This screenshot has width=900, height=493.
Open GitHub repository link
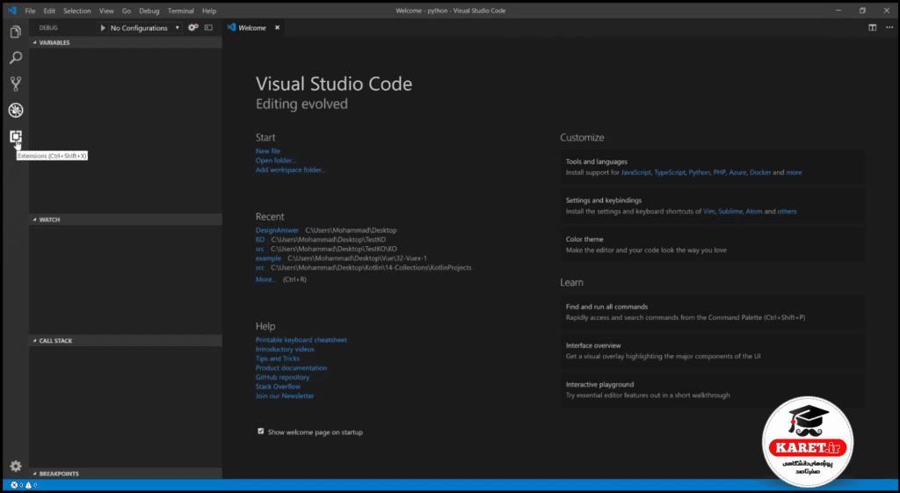282,377
